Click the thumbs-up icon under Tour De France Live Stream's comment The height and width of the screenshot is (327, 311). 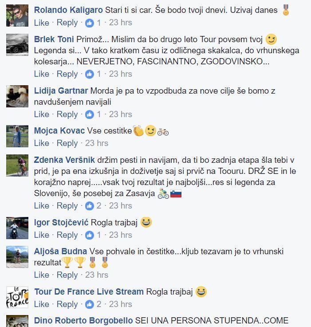click(90, 304)
